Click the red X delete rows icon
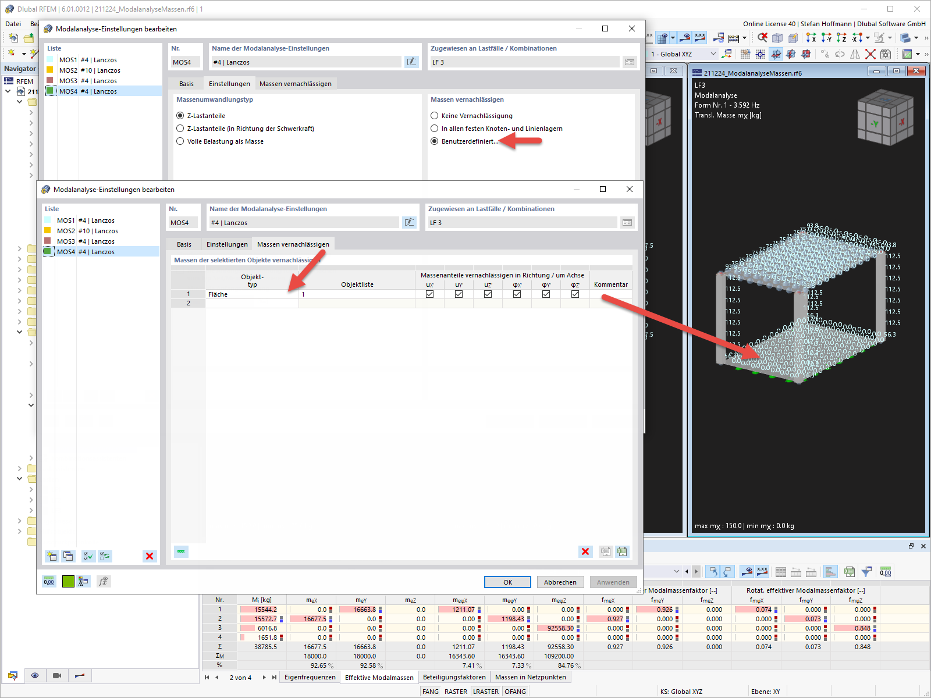 tap(585, 551)
